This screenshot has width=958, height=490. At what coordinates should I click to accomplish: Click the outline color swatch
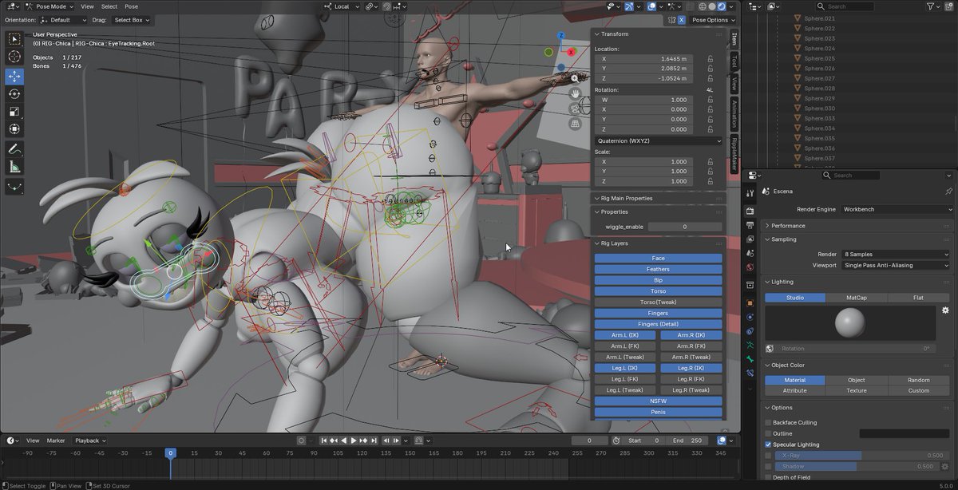pyautogui.click(x=905, y=433)
